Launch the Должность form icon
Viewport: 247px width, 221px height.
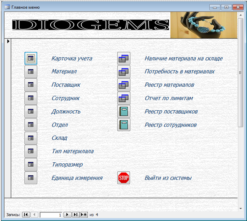31,111
